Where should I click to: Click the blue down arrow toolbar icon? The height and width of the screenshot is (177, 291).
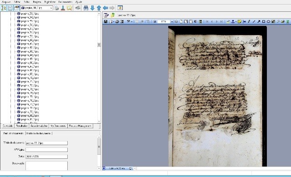click(x=92, y=8)
